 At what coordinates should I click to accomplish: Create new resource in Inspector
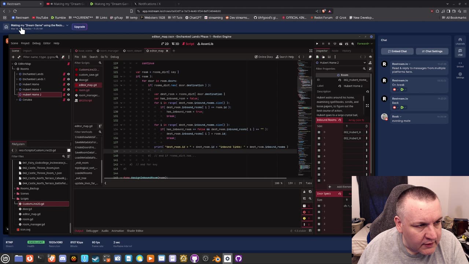tap(318, 57)
